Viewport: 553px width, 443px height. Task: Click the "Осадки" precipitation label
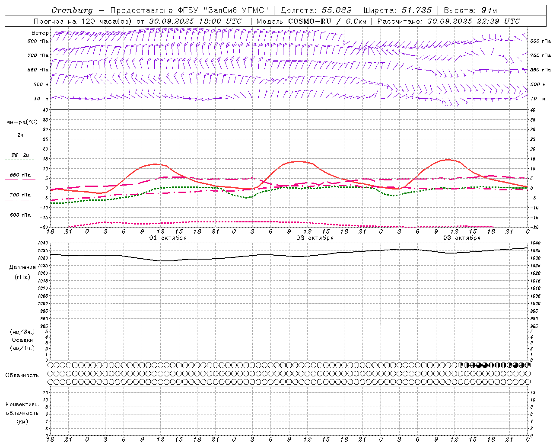22,340
